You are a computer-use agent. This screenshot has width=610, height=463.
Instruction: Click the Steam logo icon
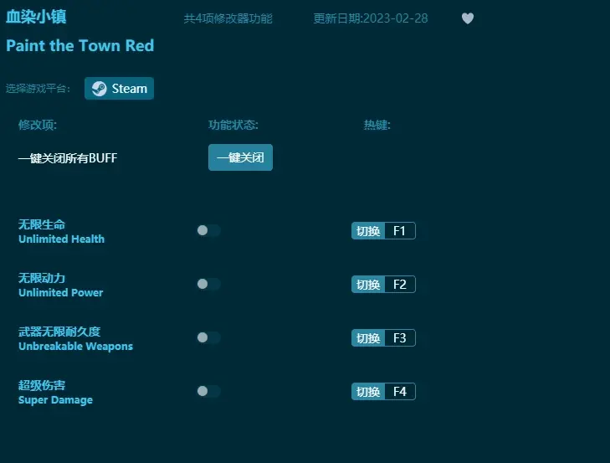tap(99, 89)
